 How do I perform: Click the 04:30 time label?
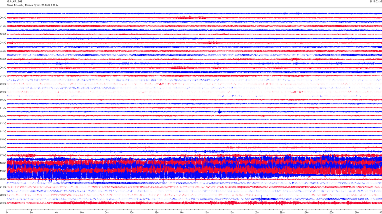pos(3,51)
